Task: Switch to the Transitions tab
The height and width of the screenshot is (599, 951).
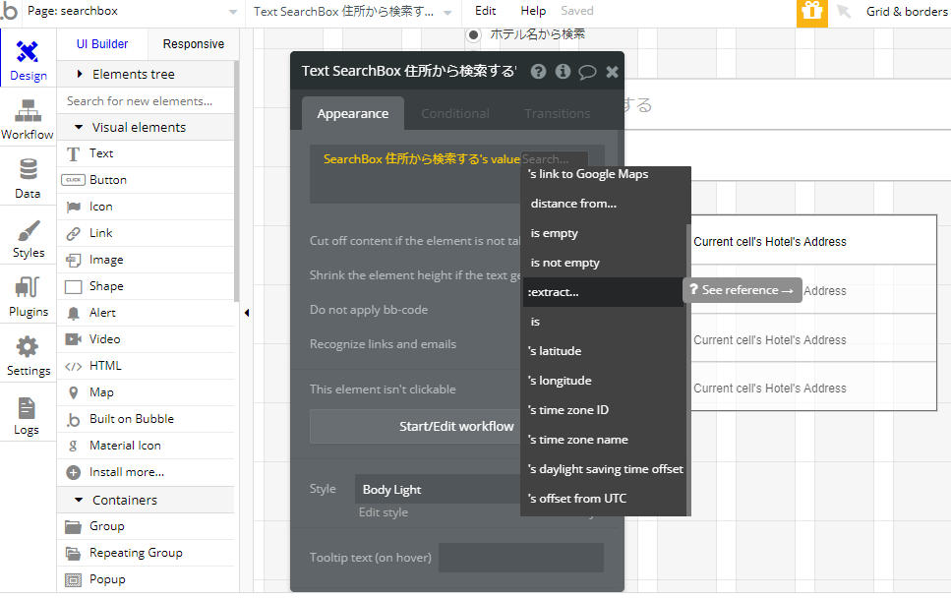Action: tap(558, 113)
